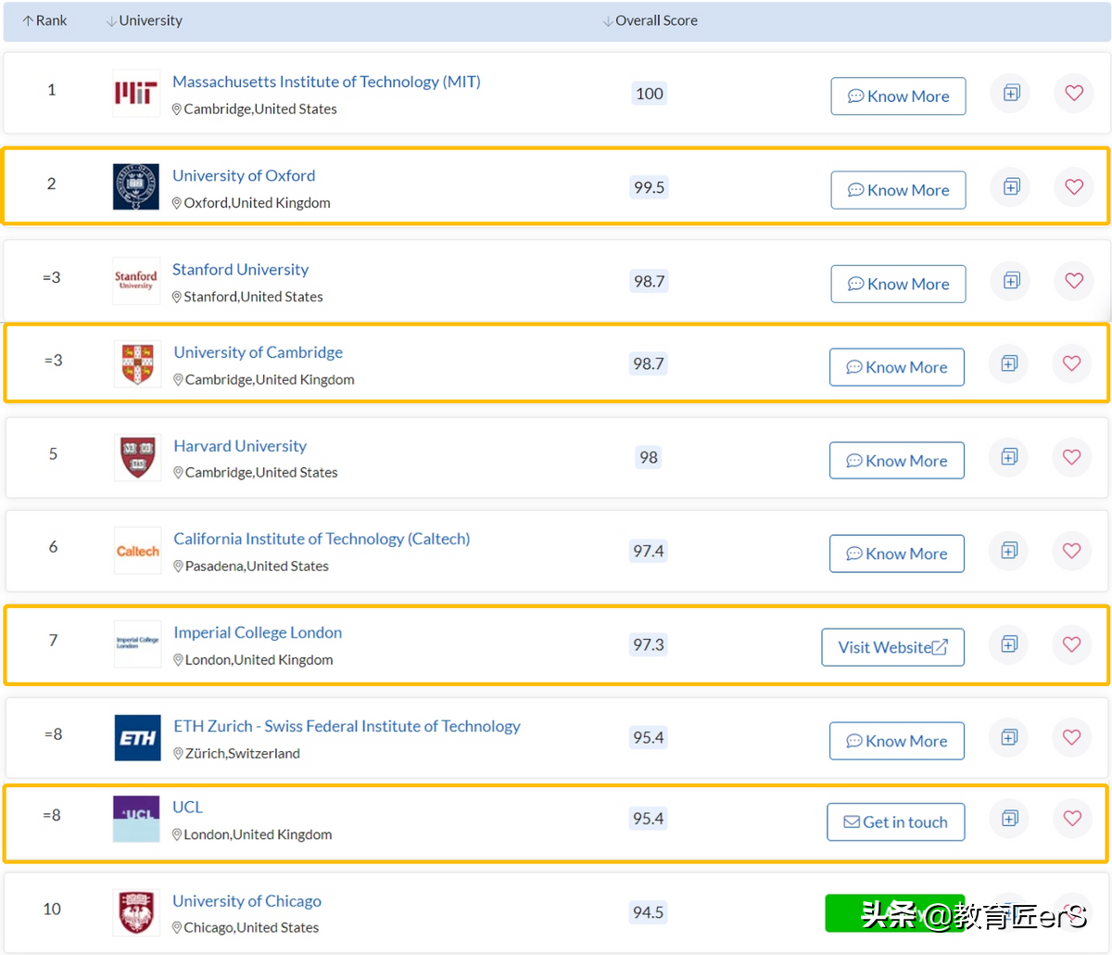
Task: Add MIT to the compare list
Action: [1011, 93]
